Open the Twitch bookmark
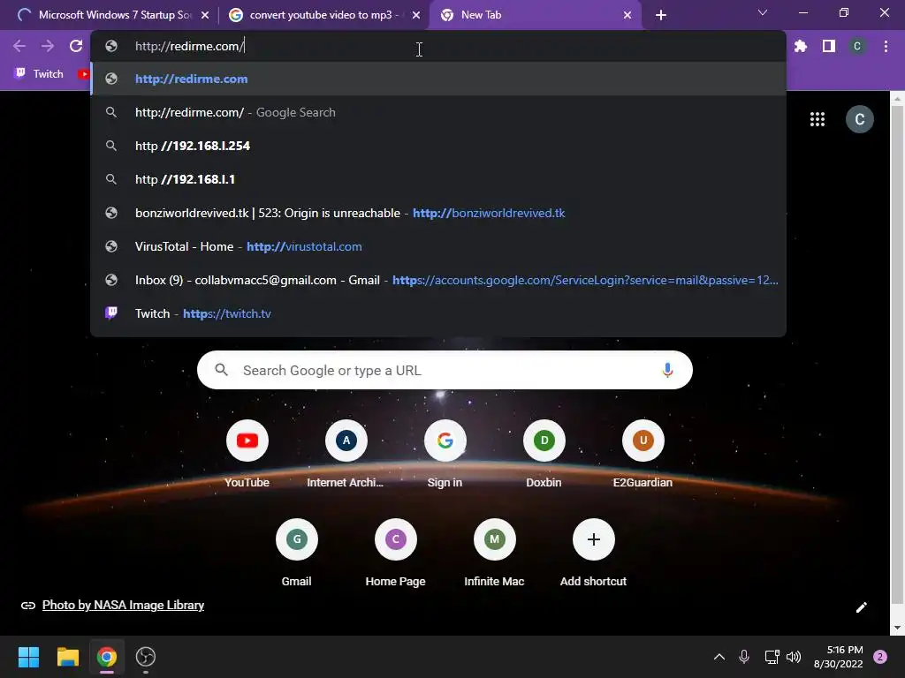The width and height of the screenshot is (905, 678). pos(39,74)
